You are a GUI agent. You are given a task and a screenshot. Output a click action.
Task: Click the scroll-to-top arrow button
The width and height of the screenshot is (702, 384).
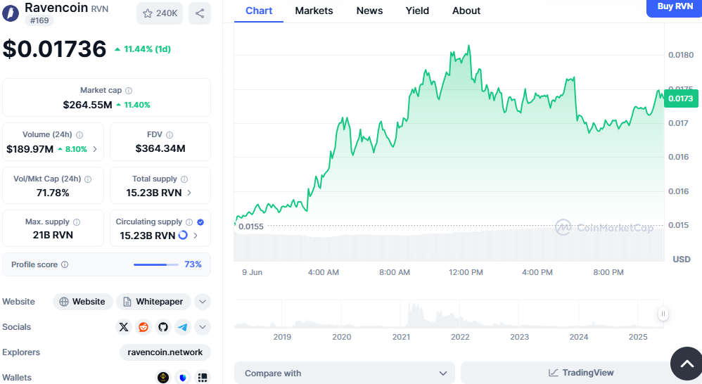686,363
